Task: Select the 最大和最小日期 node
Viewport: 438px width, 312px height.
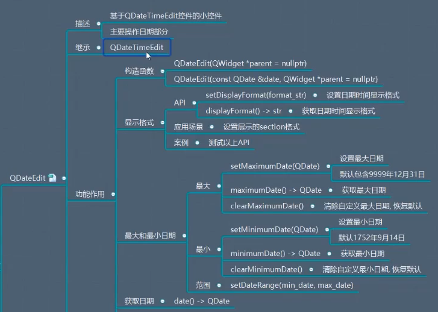Action: [150, 236]
